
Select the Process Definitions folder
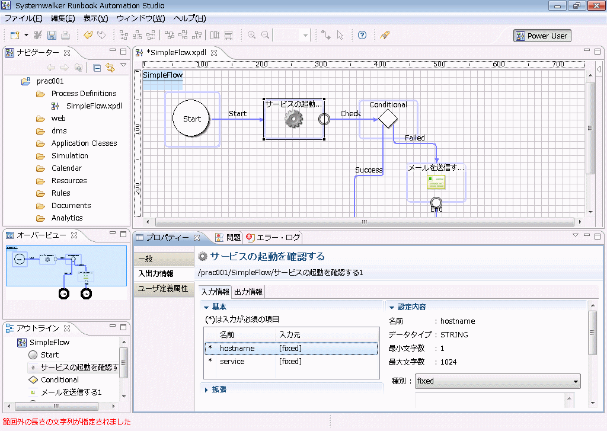(x=84, y=93)
